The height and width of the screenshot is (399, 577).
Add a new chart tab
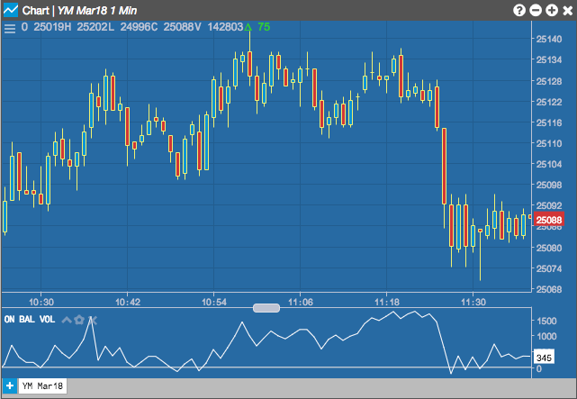[x=10, y=385]
